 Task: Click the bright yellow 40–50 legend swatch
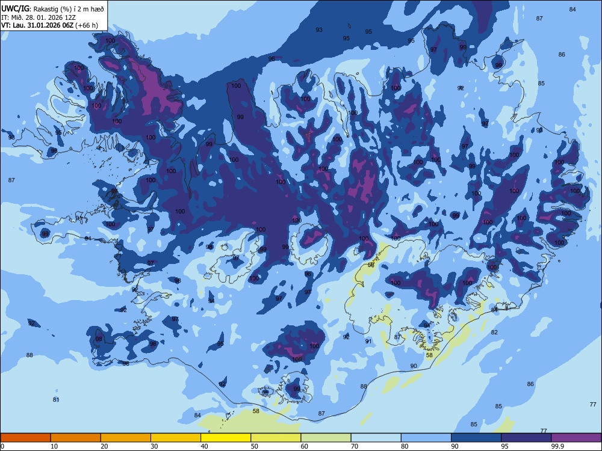226,438
